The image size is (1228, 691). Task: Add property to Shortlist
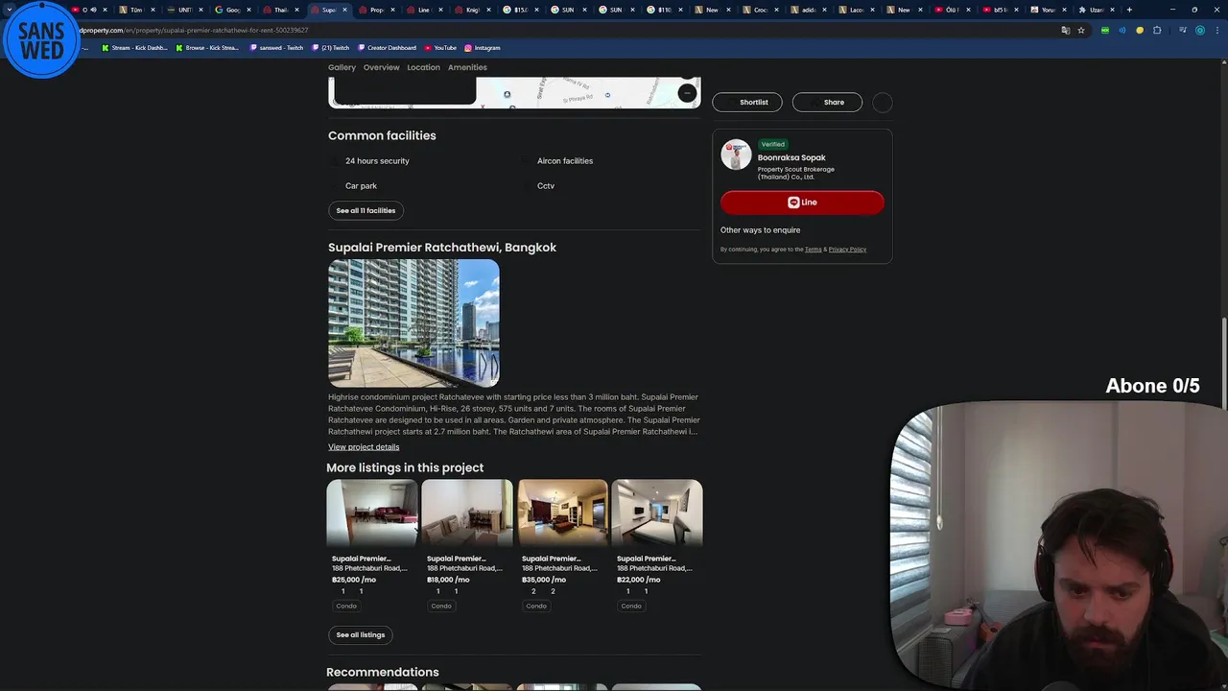point(747,102)
